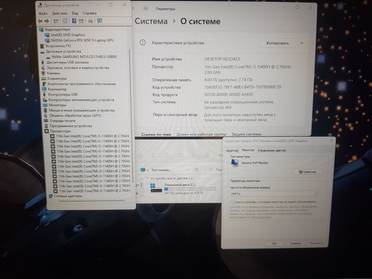Click the Копировать button
372x279 pixels.
278,43
